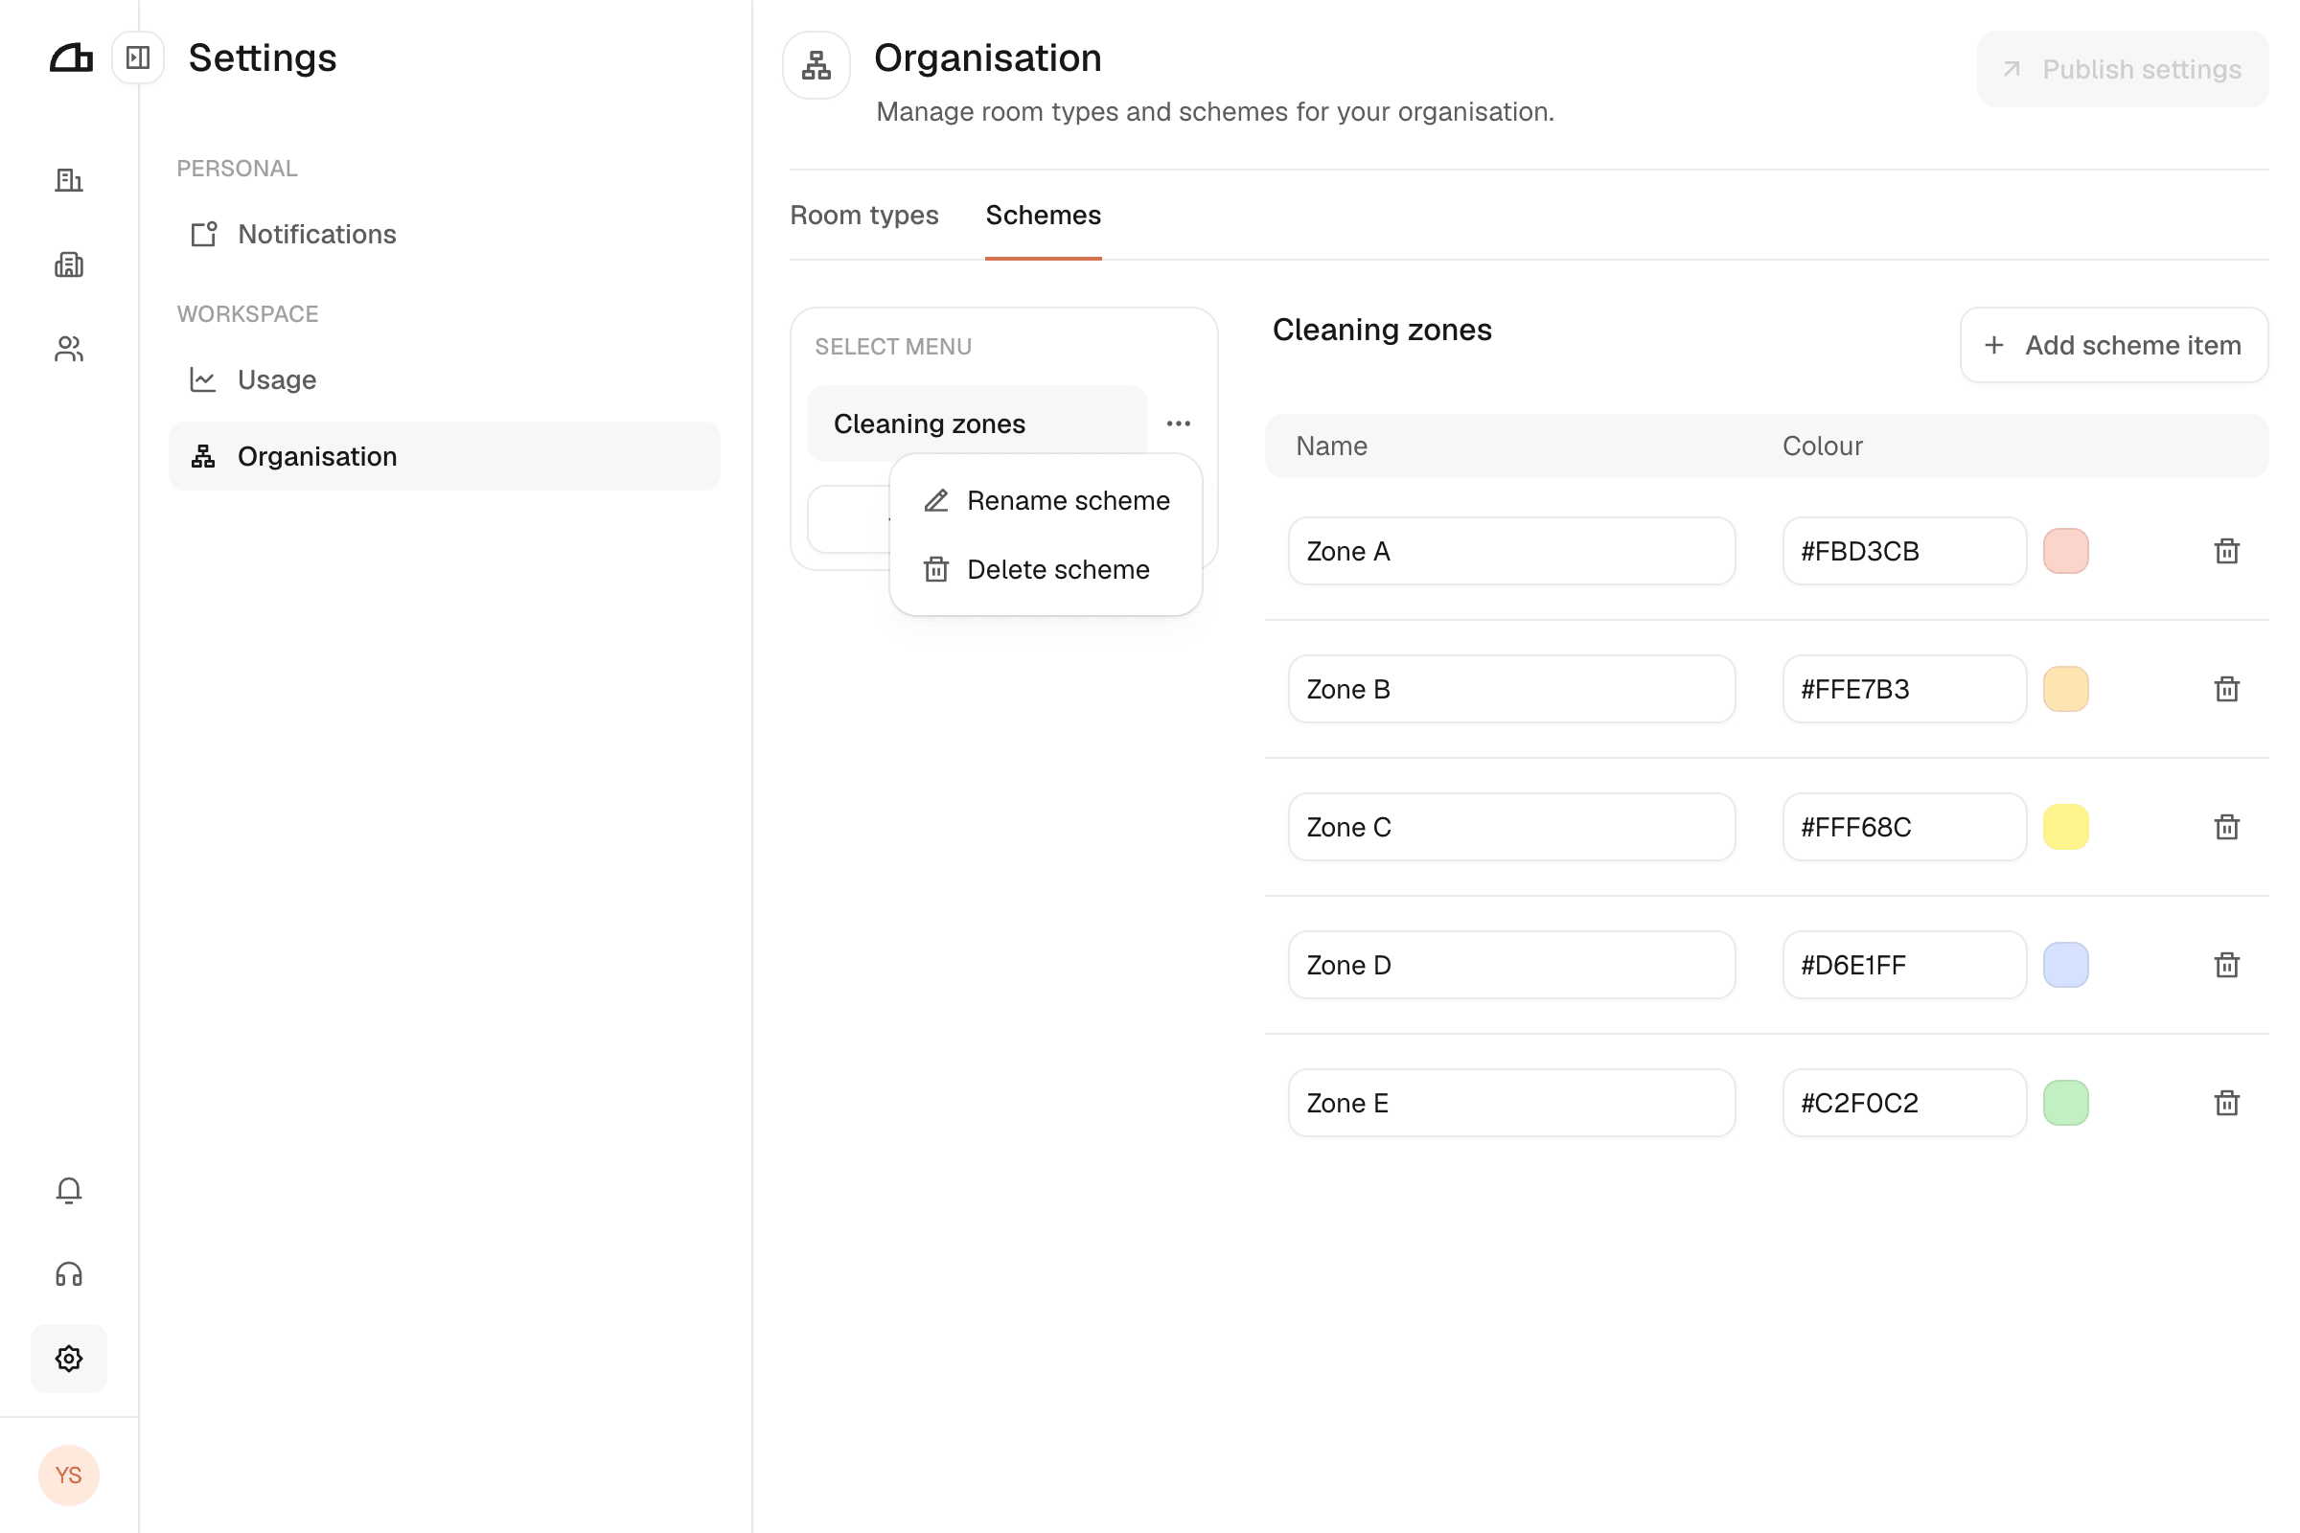The width and height of the screenshot is (2300, 1533).
Task: Open Usage in the settings sidebar
Action: [x=445, y=379]
